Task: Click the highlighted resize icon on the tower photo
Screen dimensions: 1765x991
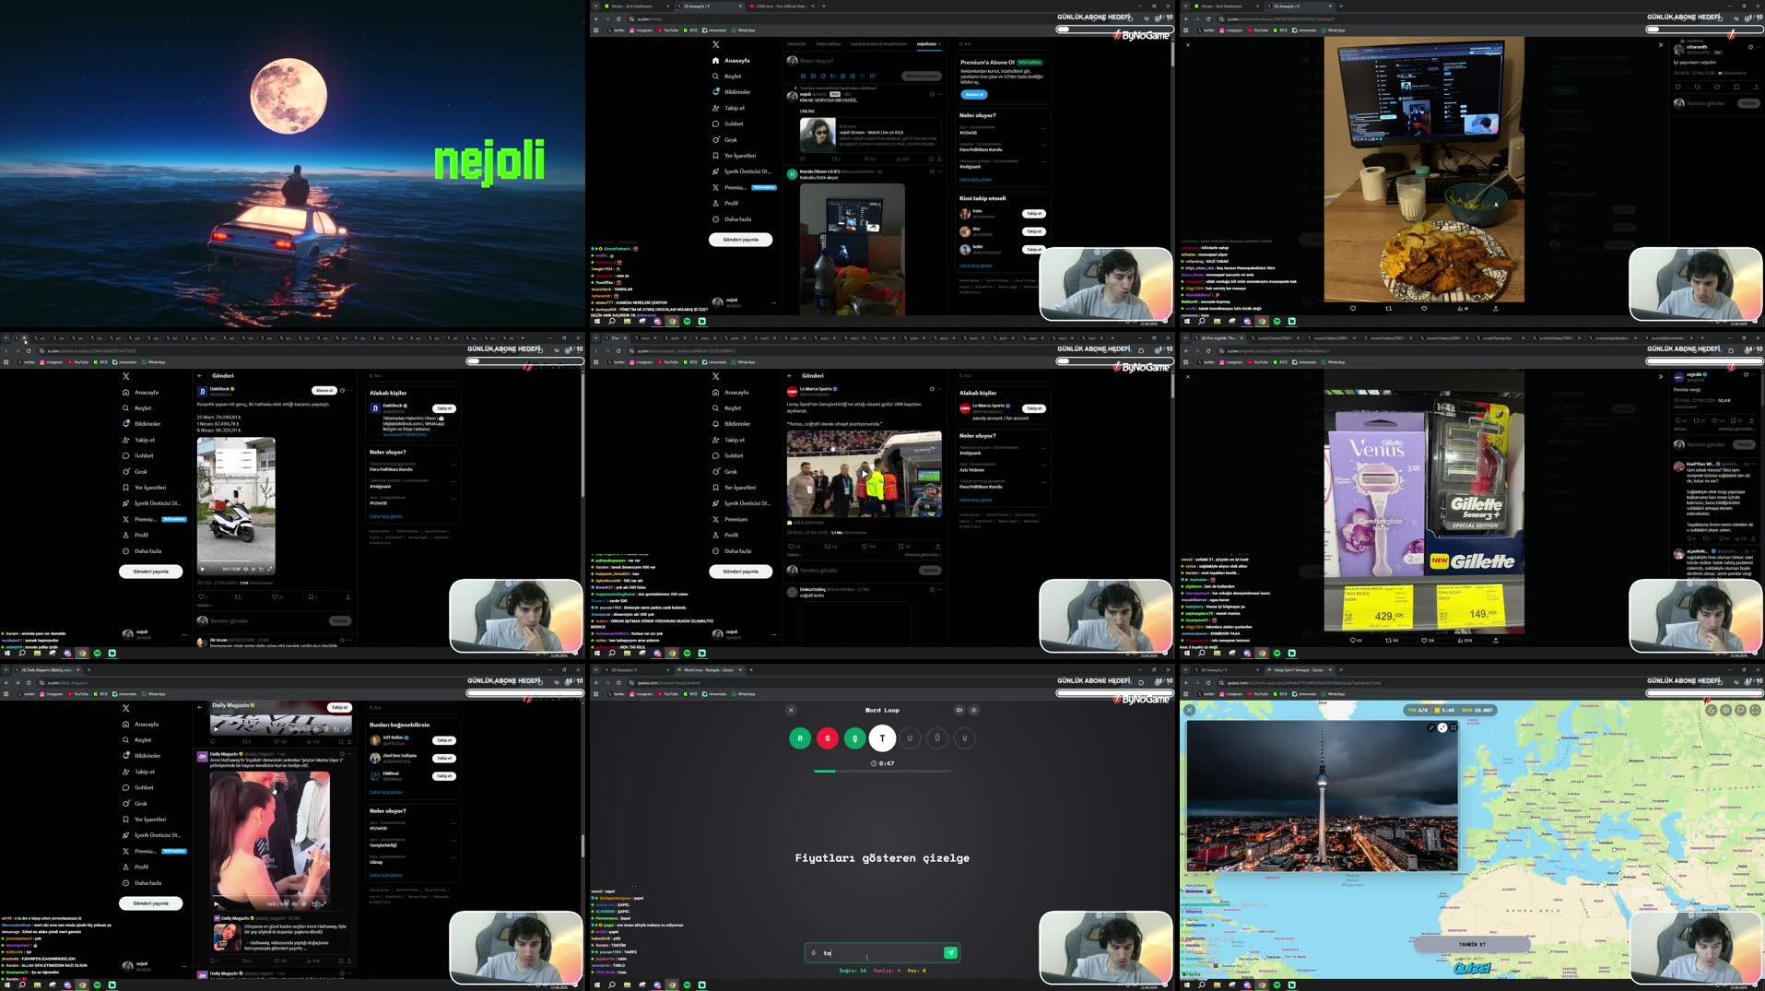Action: 1442,727
